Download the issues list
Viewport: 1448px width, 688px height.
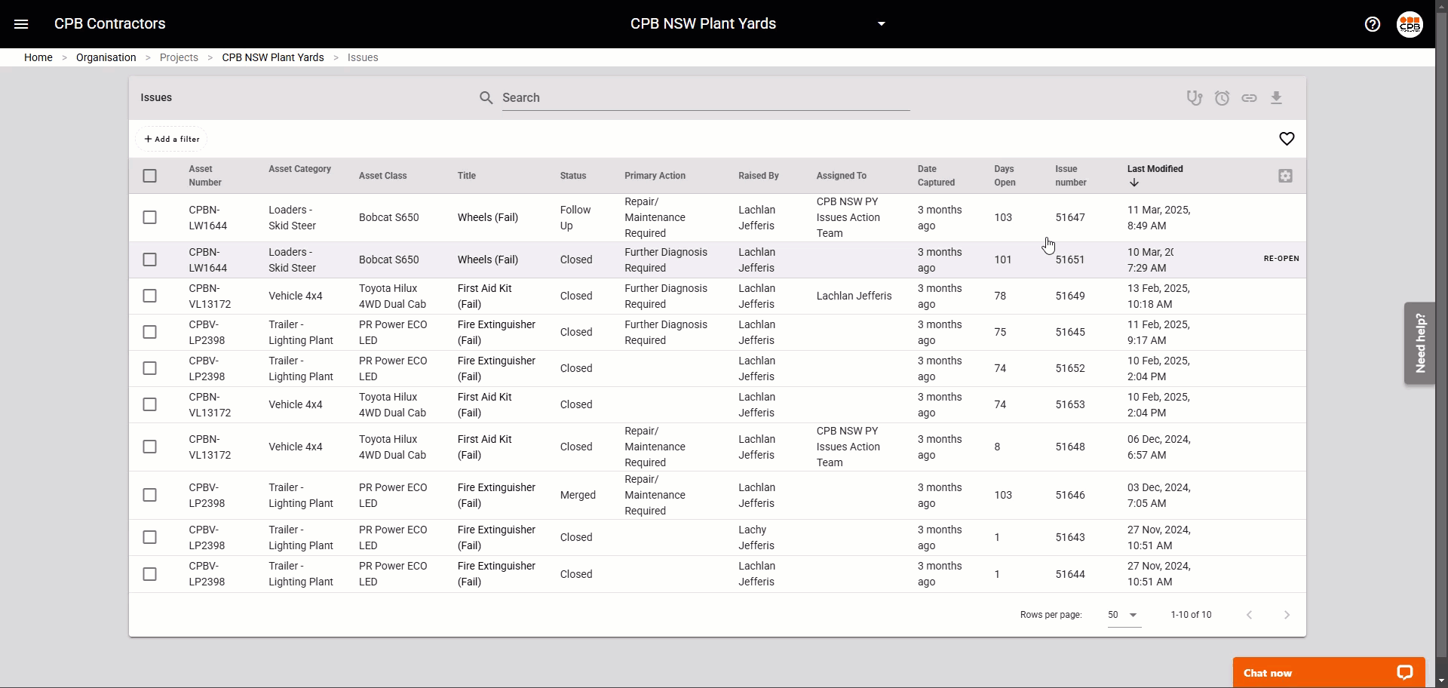pos(1277,98)
